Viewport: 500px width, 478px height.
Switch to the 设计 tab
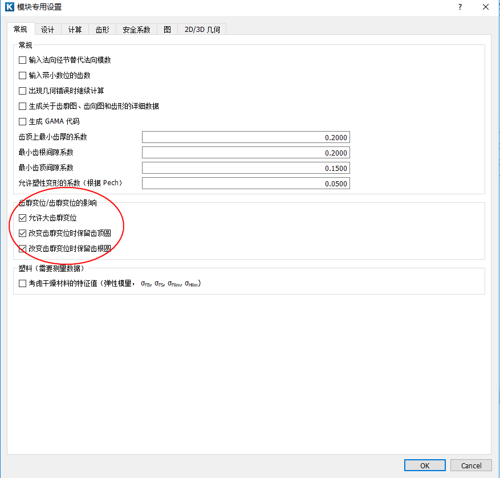pos(48,30)
